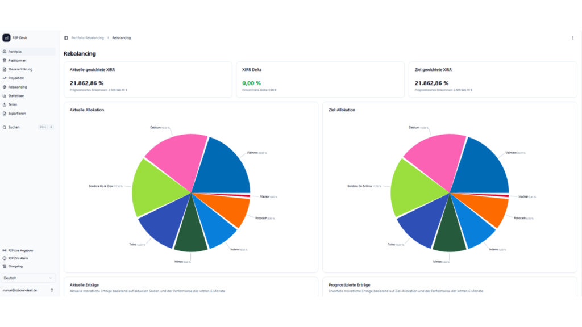Expand the manuel@roboter-deals.de account switcher

tap(28, 290)
